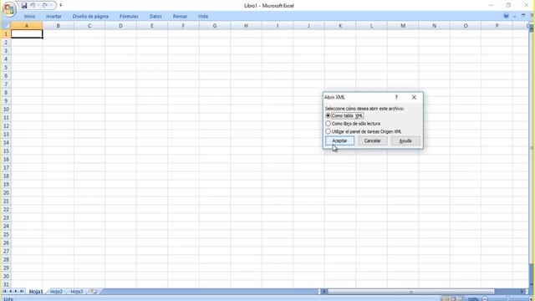
Task: Open the Datos ribbon tab
Action: pos(155,17)
